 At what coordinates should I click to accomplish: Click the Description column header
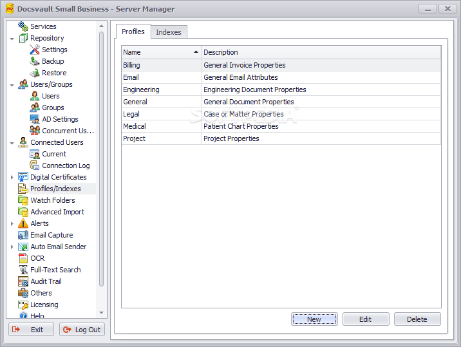321,52
